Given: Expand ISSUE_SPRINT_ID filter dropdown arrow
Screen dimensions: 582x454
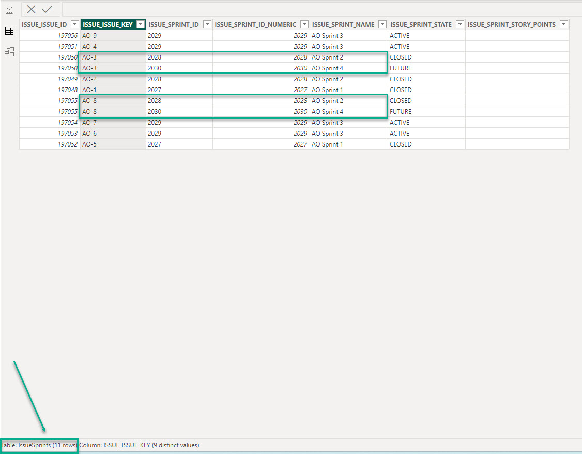Looking at the screenshot, I should coord(207,24).
